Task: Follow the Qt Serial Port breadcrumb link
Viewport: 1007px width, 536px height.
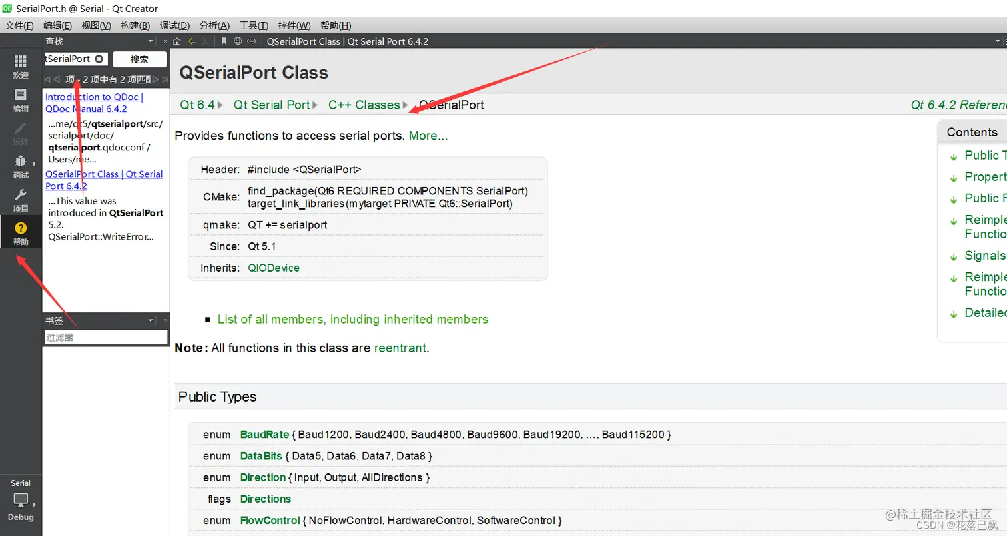Action: tap(272, 105)
